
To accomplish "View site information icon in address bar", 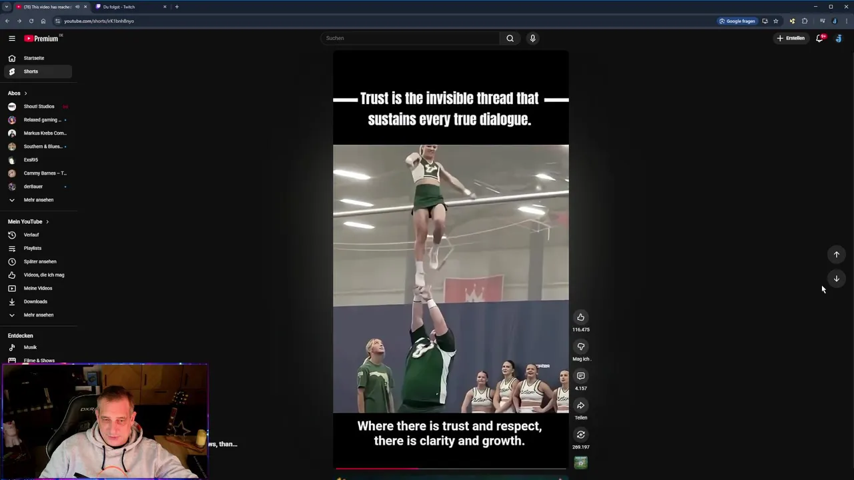I will click(57, 21).
